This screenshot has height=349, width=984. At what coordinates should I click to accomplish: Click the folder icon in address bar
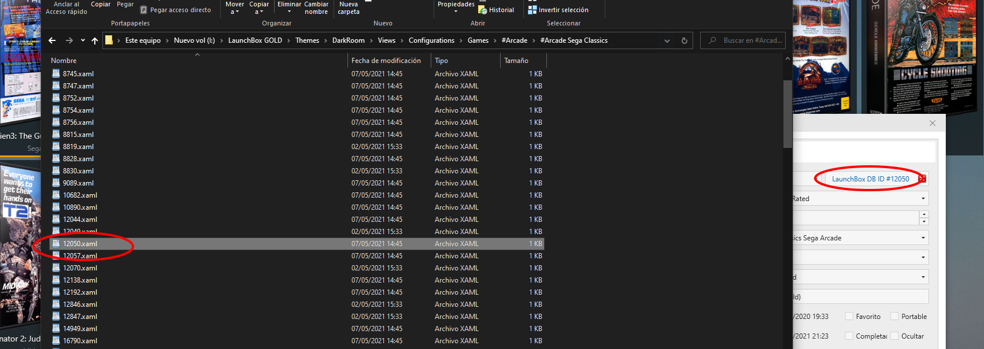pos(109,40)
